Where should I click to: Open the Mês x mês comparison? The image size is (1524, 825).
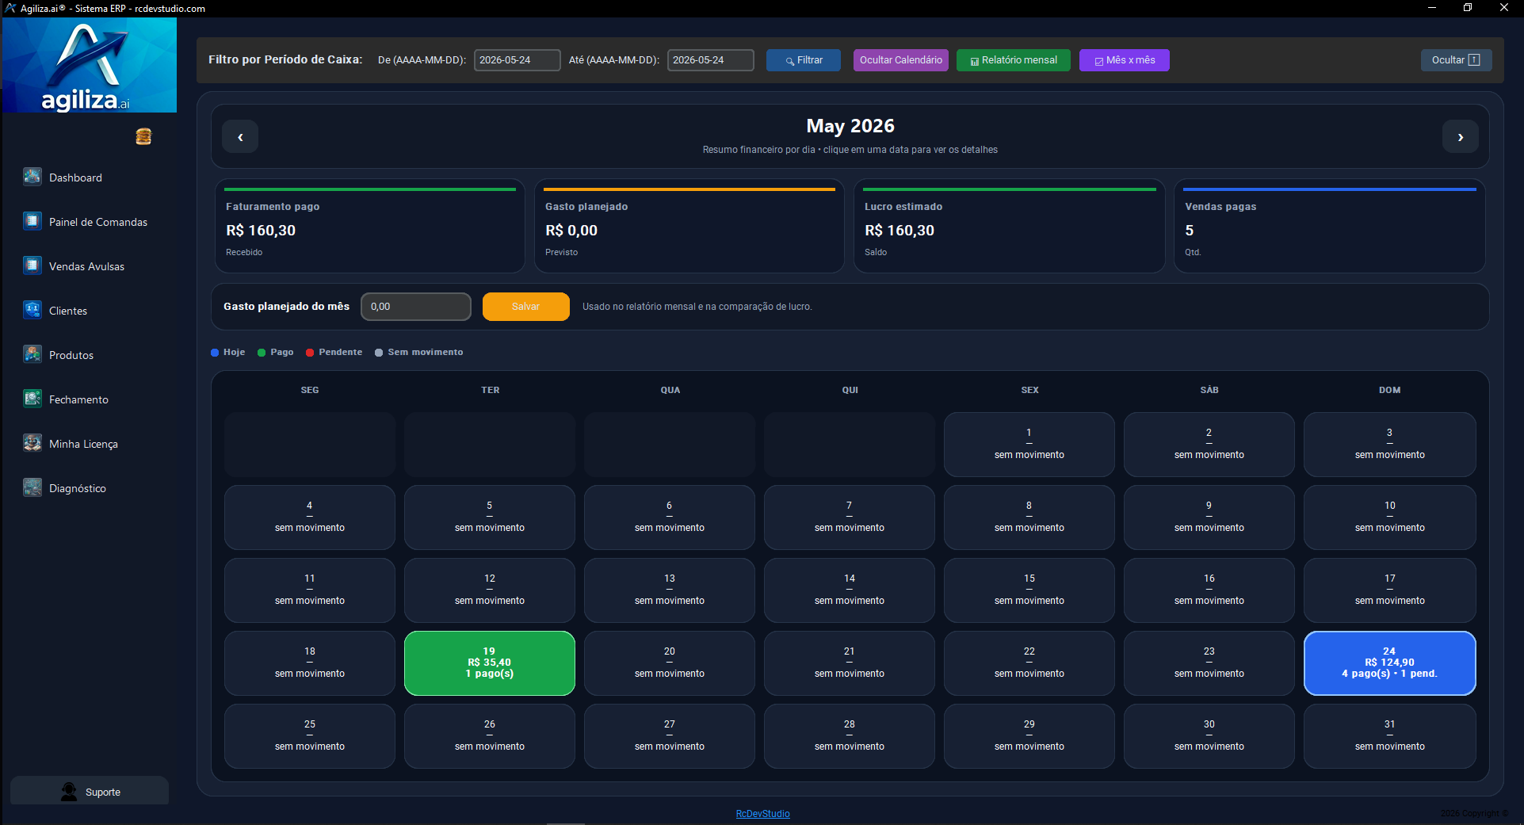[1125, 60]
